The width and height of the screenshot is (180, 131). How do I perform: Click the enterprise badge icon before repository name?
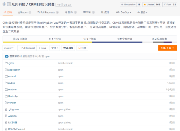click(4, 4)
